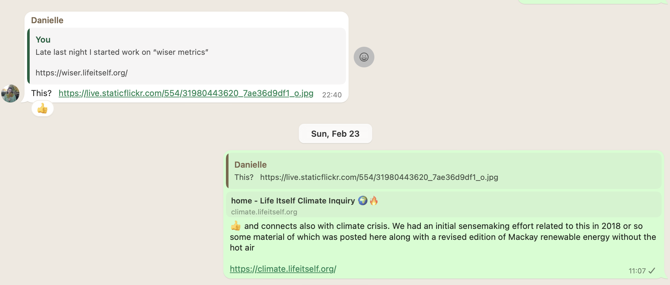This screenshot has width=670, height=285.
Task: Open the climate.lifeitself.org link
Action: 283,269
